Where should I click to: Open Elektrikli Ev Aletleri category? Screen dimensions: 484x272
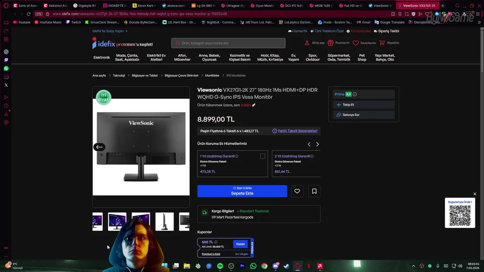[157, 57]
